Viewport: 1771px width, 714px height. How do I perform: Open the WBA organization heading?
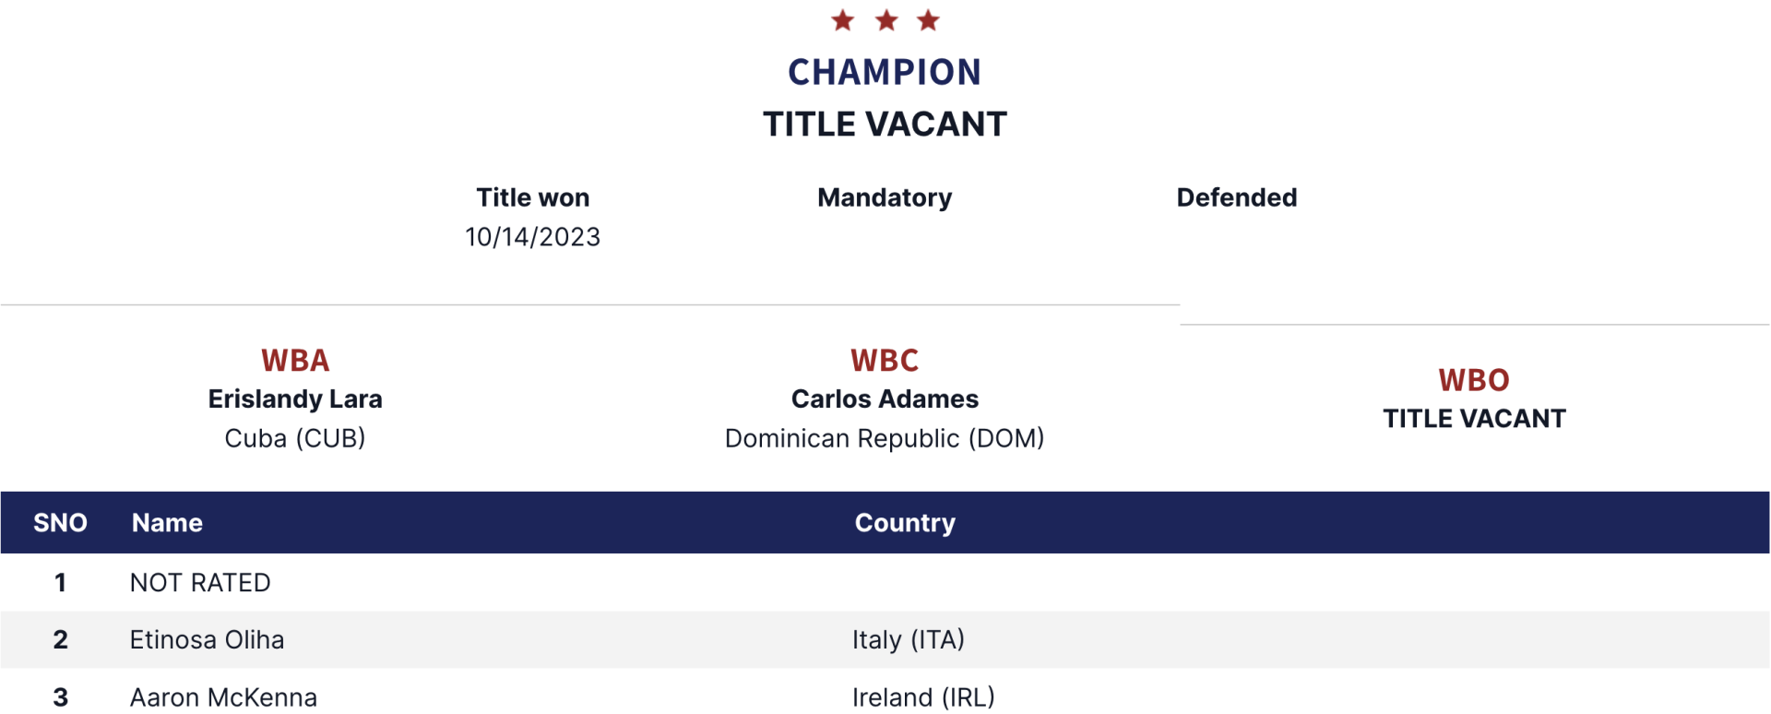click(295, 360)
